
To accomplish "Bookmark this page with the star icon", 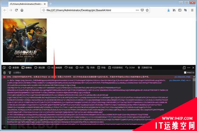I will point(147,10).
